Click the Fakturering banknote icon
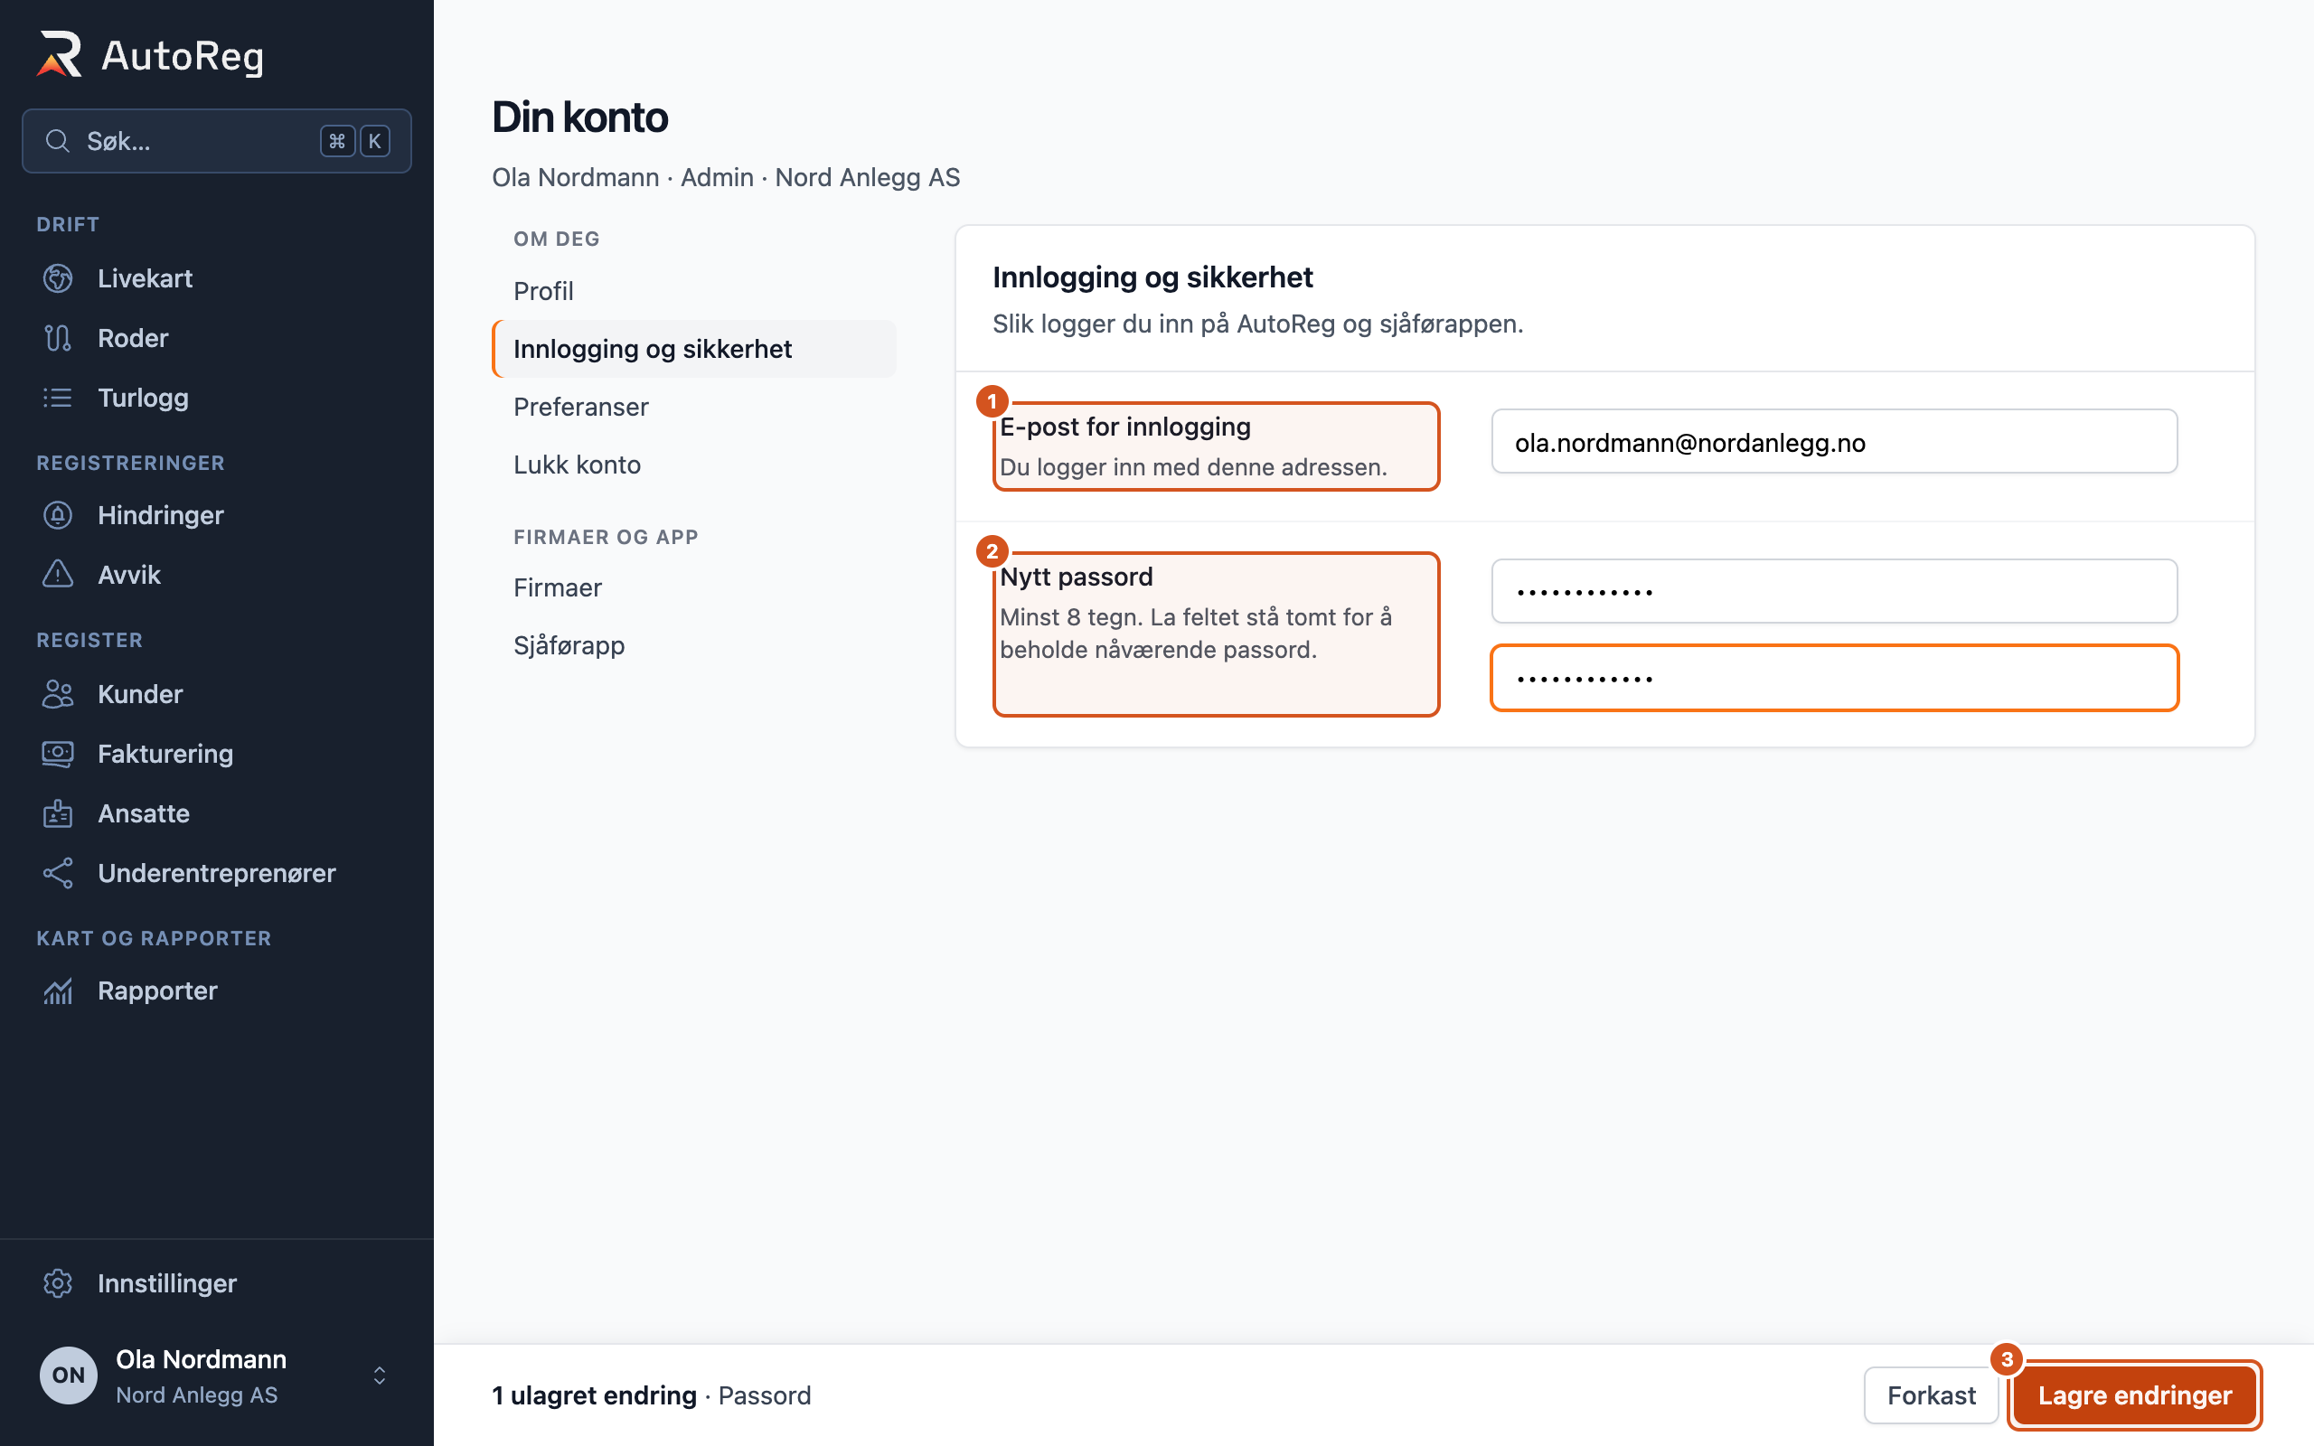The width and height of the screenshot is (2314, 1446). coord(57,753)
